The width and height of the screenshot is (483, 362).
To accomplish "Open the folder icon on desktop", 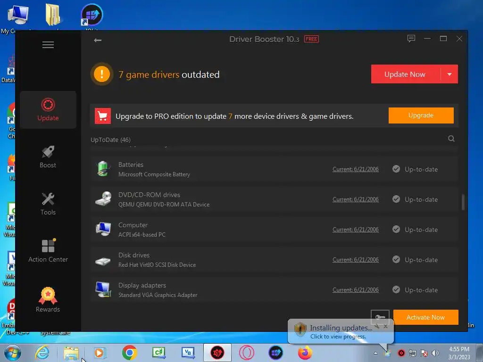I will coord(53,15).
